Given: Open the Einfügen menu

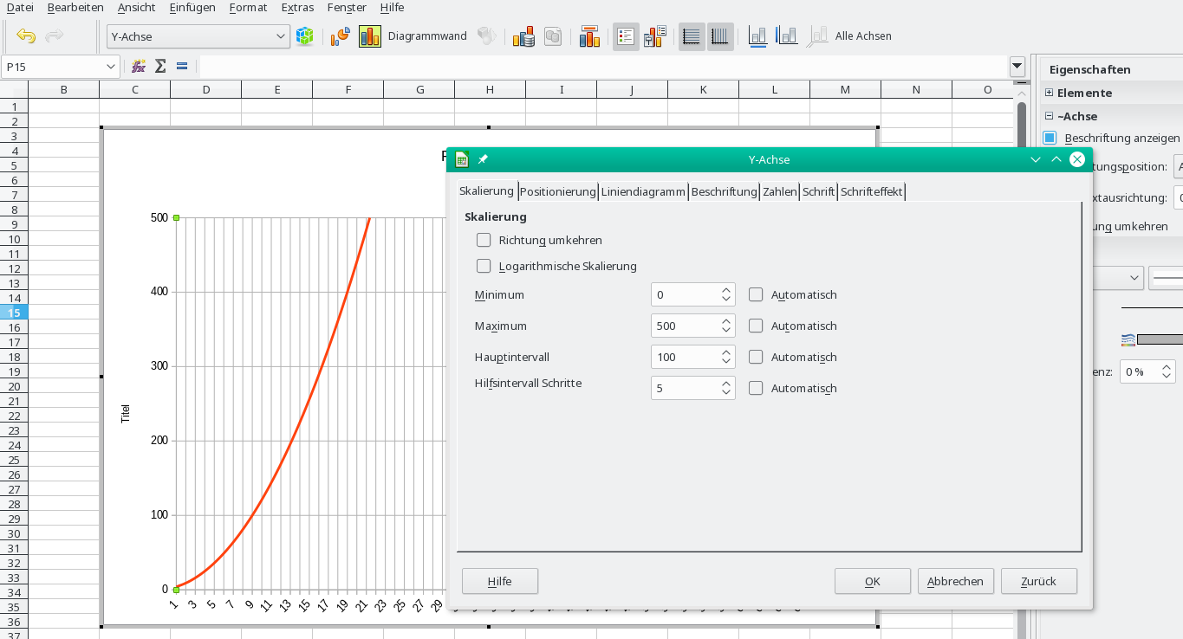Looking at the screenshot, I should point(192,7).
